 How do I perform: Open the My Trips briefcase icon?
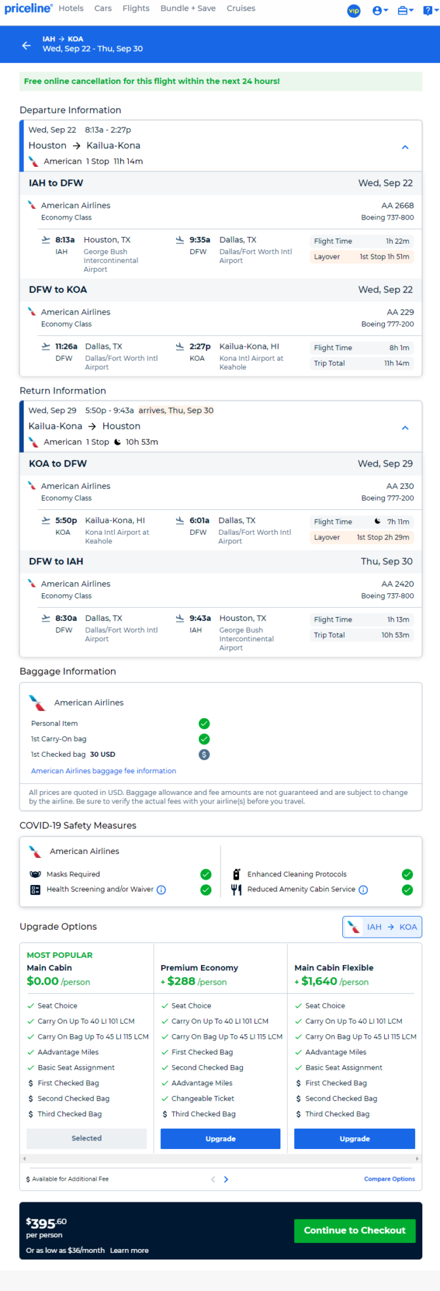(406, 11)
